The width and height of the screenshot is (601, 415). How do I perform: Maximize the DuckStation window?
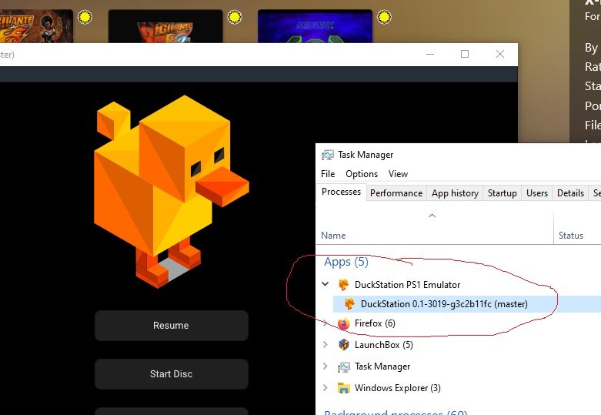(465, 54)
